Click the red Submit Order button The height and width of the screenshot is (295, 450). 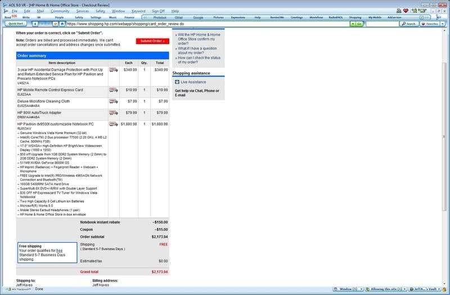tap(152, 41)
